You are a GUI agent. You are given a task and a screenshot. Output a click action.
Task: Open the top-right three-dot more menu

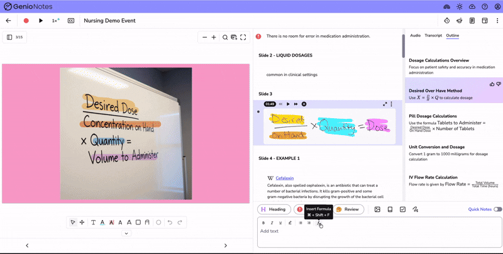[497, 21]
